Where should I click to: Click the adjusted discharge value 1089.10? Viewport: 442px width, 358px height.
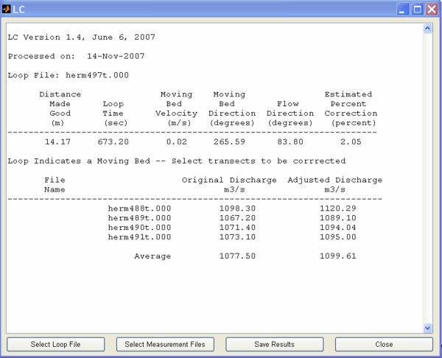337,218
